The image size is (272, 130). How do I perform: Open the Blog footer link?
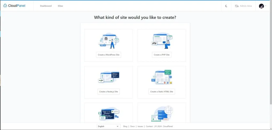coord(125,126)
